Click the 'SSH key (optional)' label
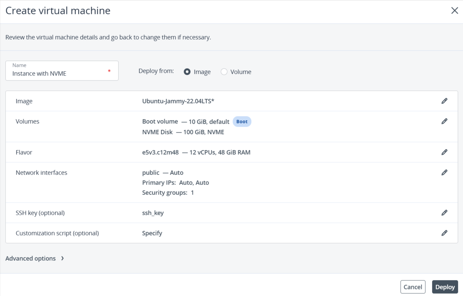This screenshot has width=463, height=296. (40, 213)
